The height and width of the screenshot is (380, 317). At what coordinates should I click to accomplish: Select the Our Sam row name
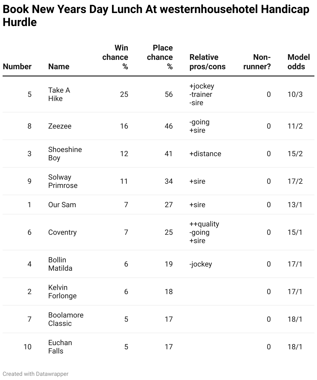62,205
